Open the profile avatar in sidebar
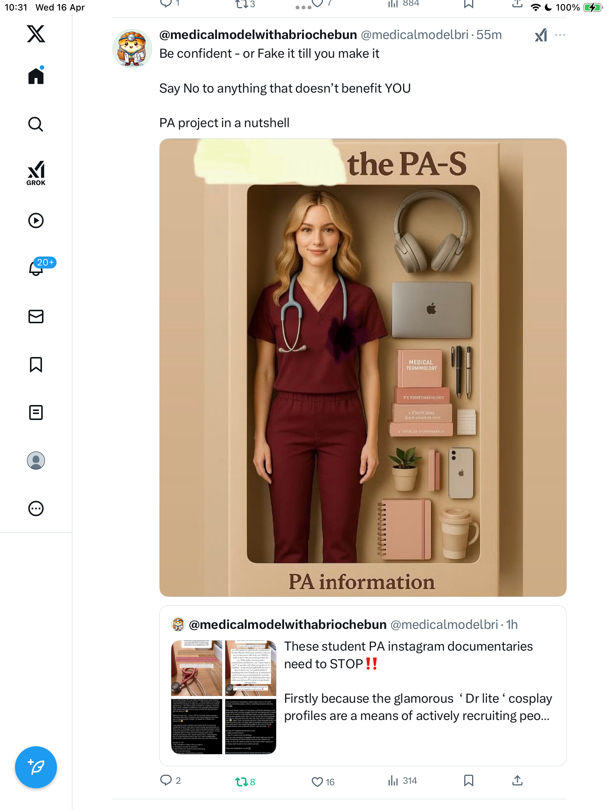The image size is (607, 810). coord(36,460)
